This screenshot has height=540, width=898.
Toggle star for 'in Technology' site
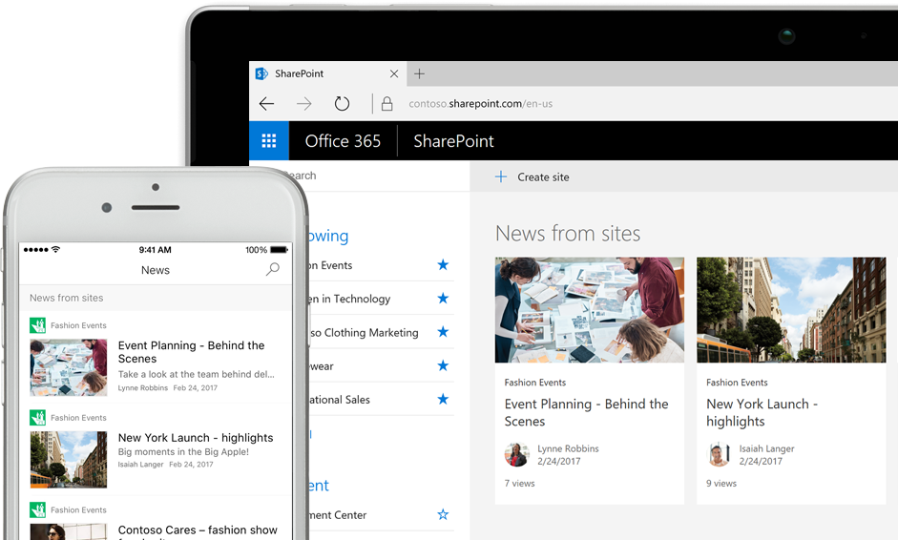pos(443,298)
